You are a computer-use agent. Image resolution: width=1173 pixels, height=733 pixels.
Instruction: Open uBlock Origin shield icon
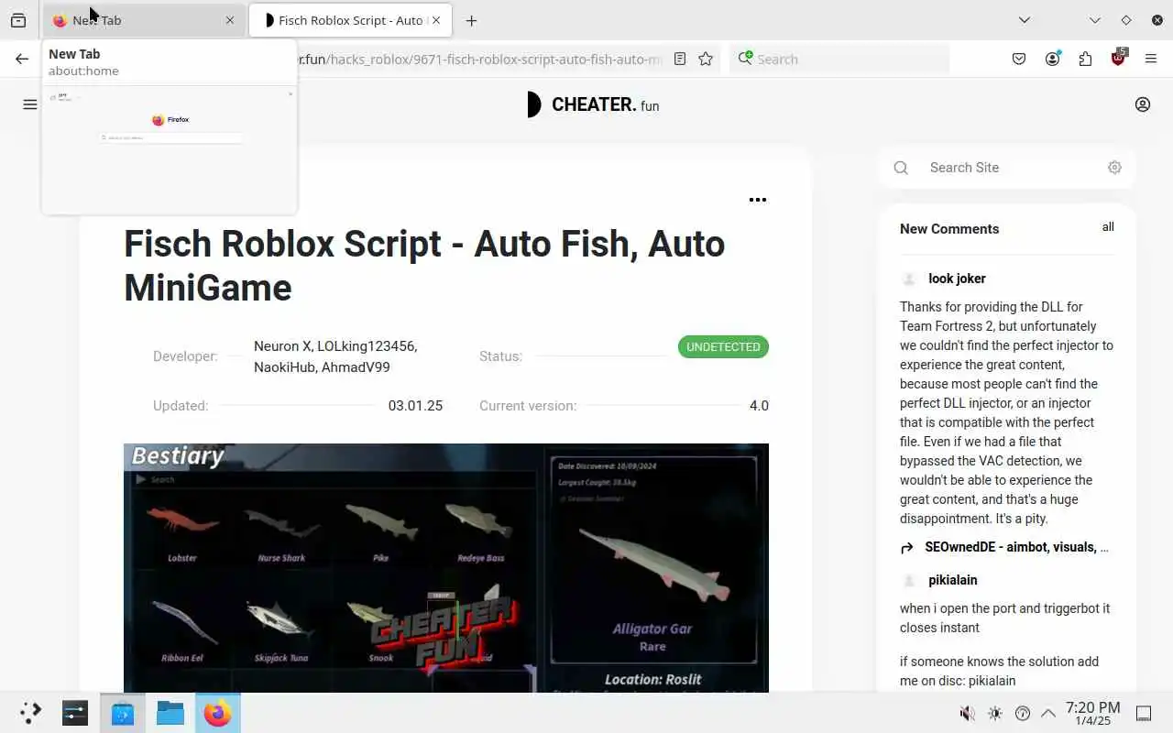(x=1118, y=58)
